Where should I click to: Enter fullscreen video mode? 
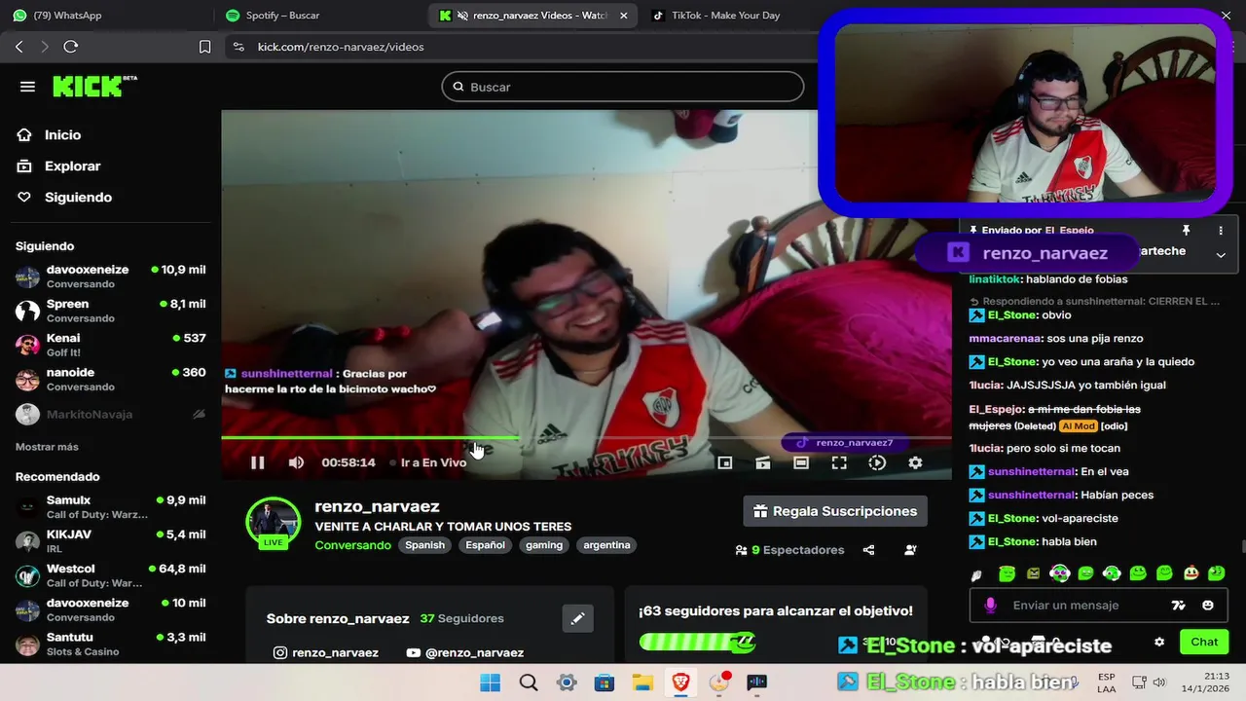click(x=839, y=463)
